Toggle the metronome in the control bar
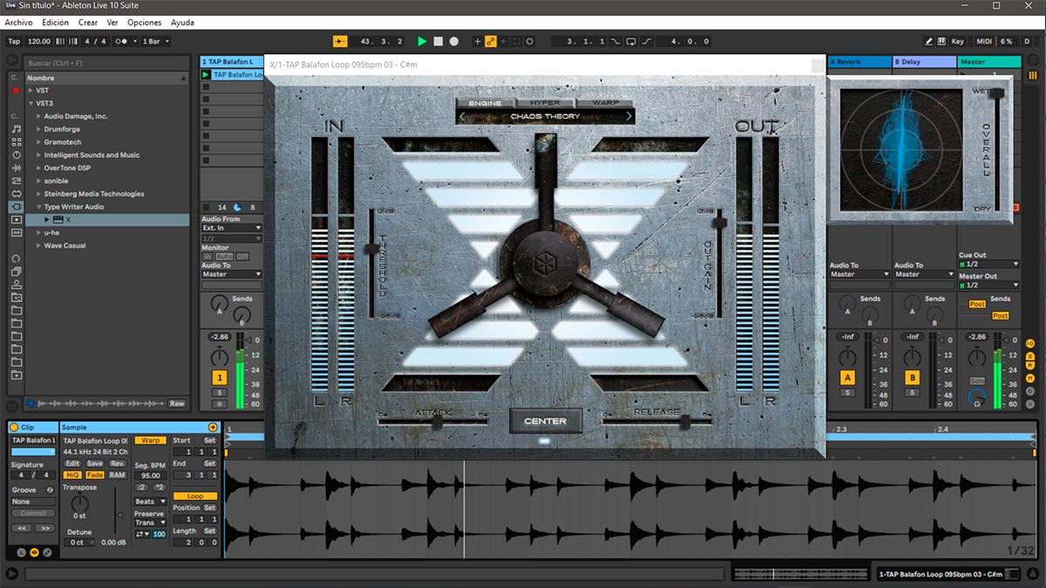Screen dimensions: 1046x588 click(124, 41)
